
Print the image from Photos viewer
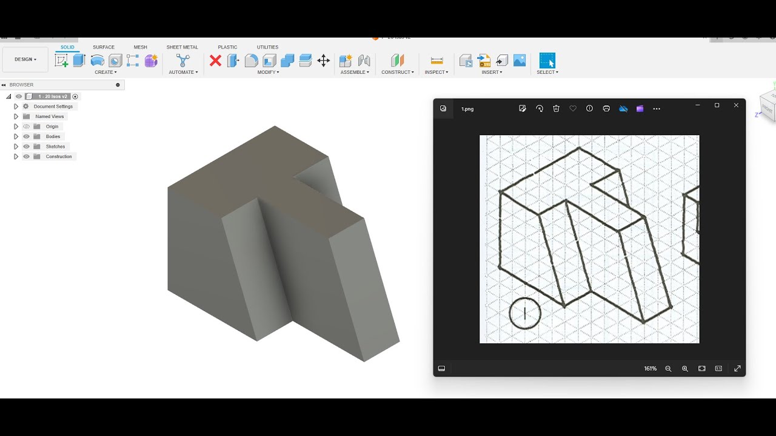(x=606, y=108)
